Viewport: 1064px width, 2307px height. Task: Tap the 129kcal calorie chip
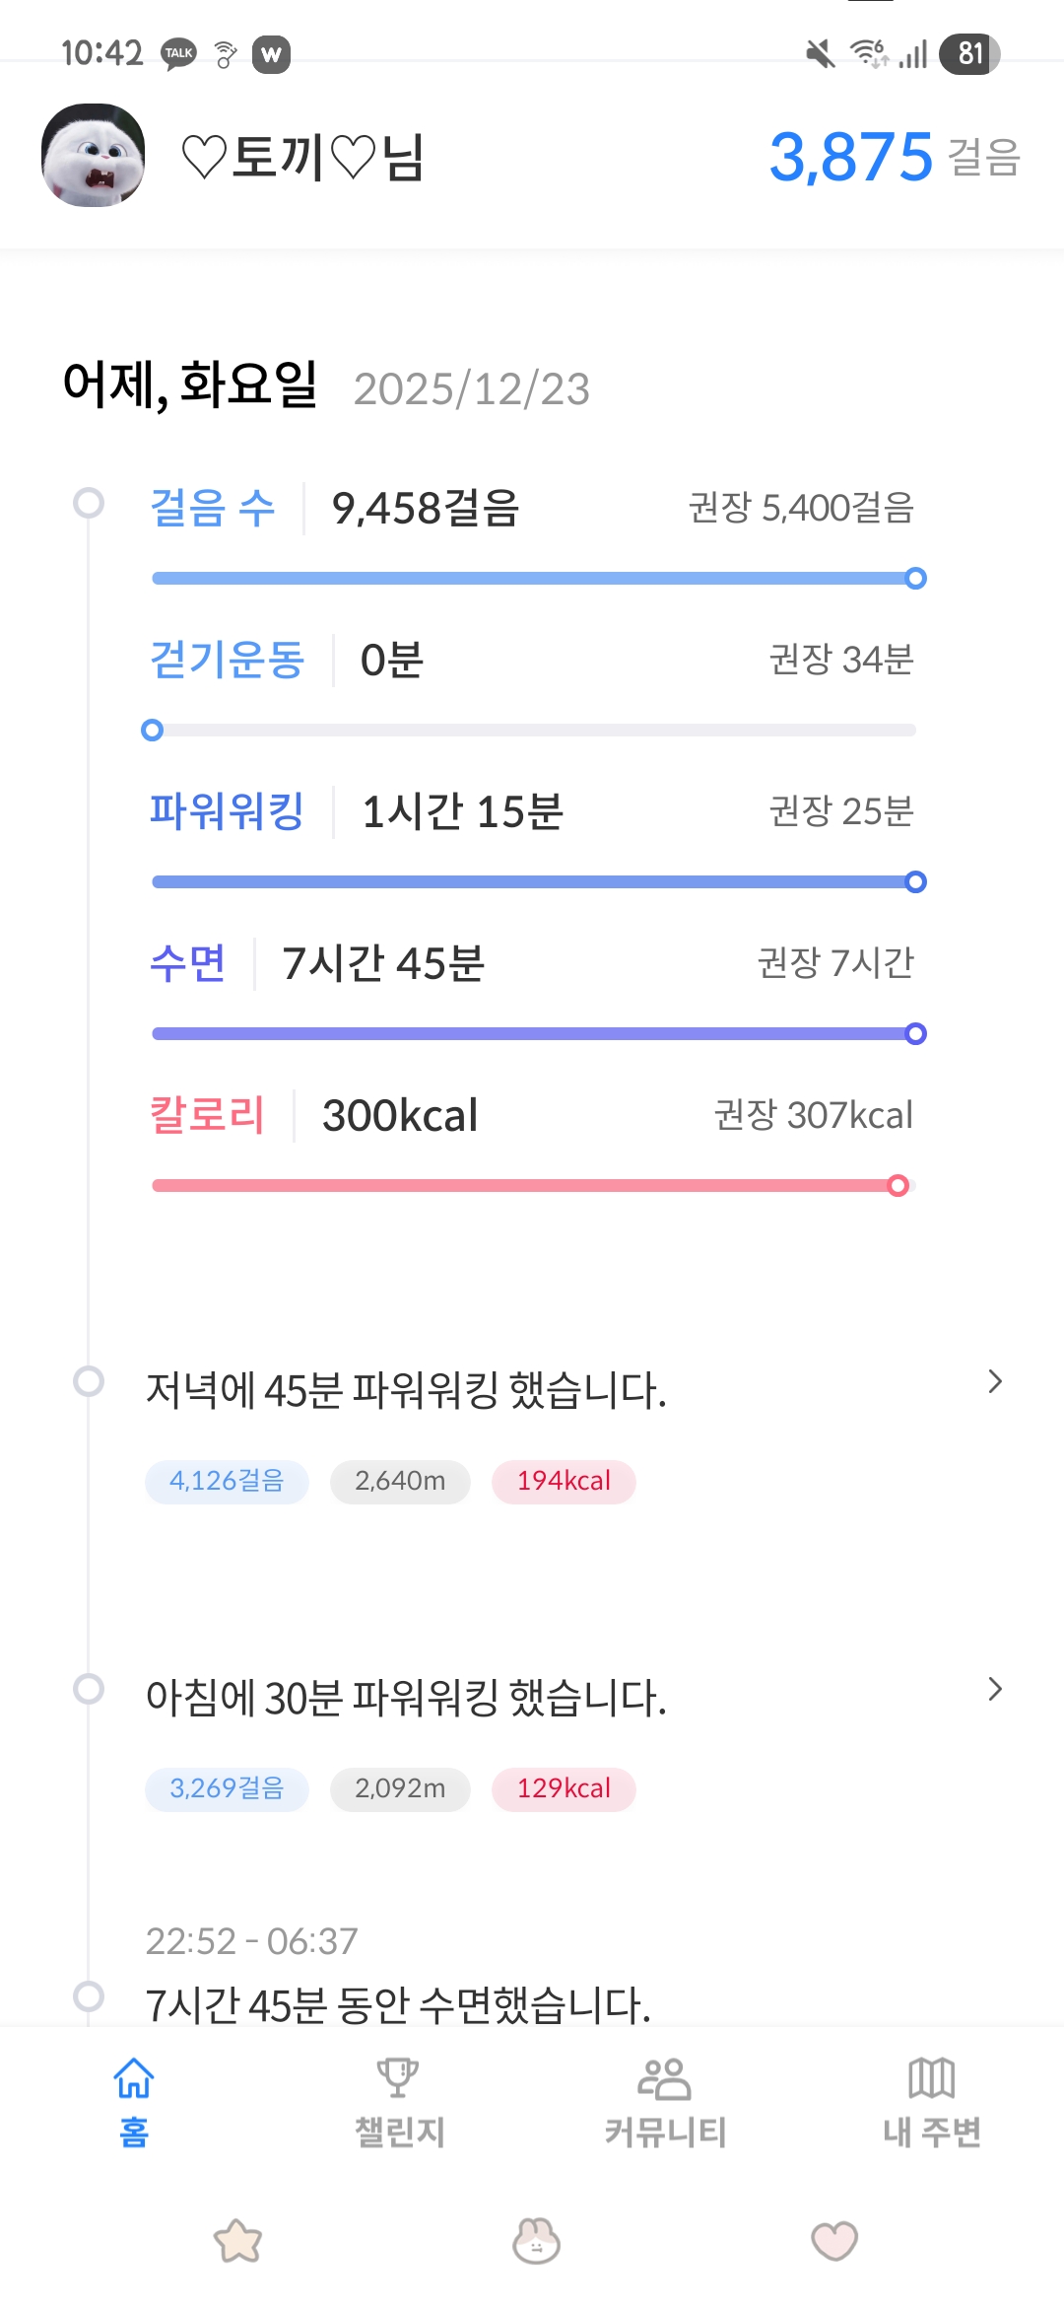[x=564, y=1788]
